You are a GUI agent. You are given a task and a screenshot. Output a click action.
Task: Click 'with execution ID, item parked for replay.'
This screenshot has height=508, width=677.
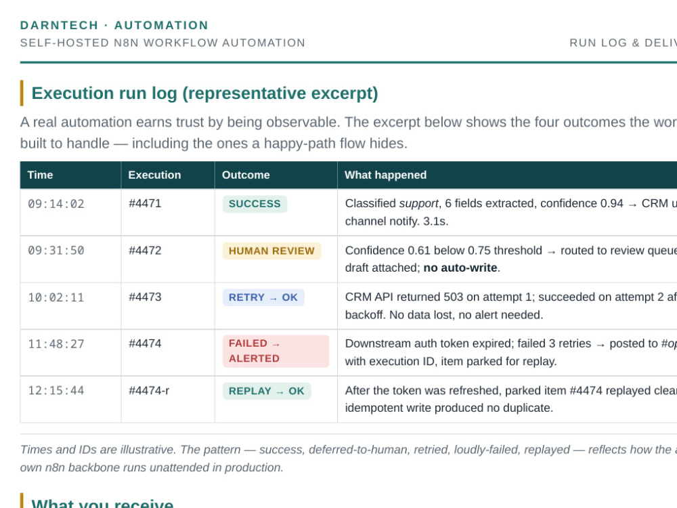pos(451,362)
